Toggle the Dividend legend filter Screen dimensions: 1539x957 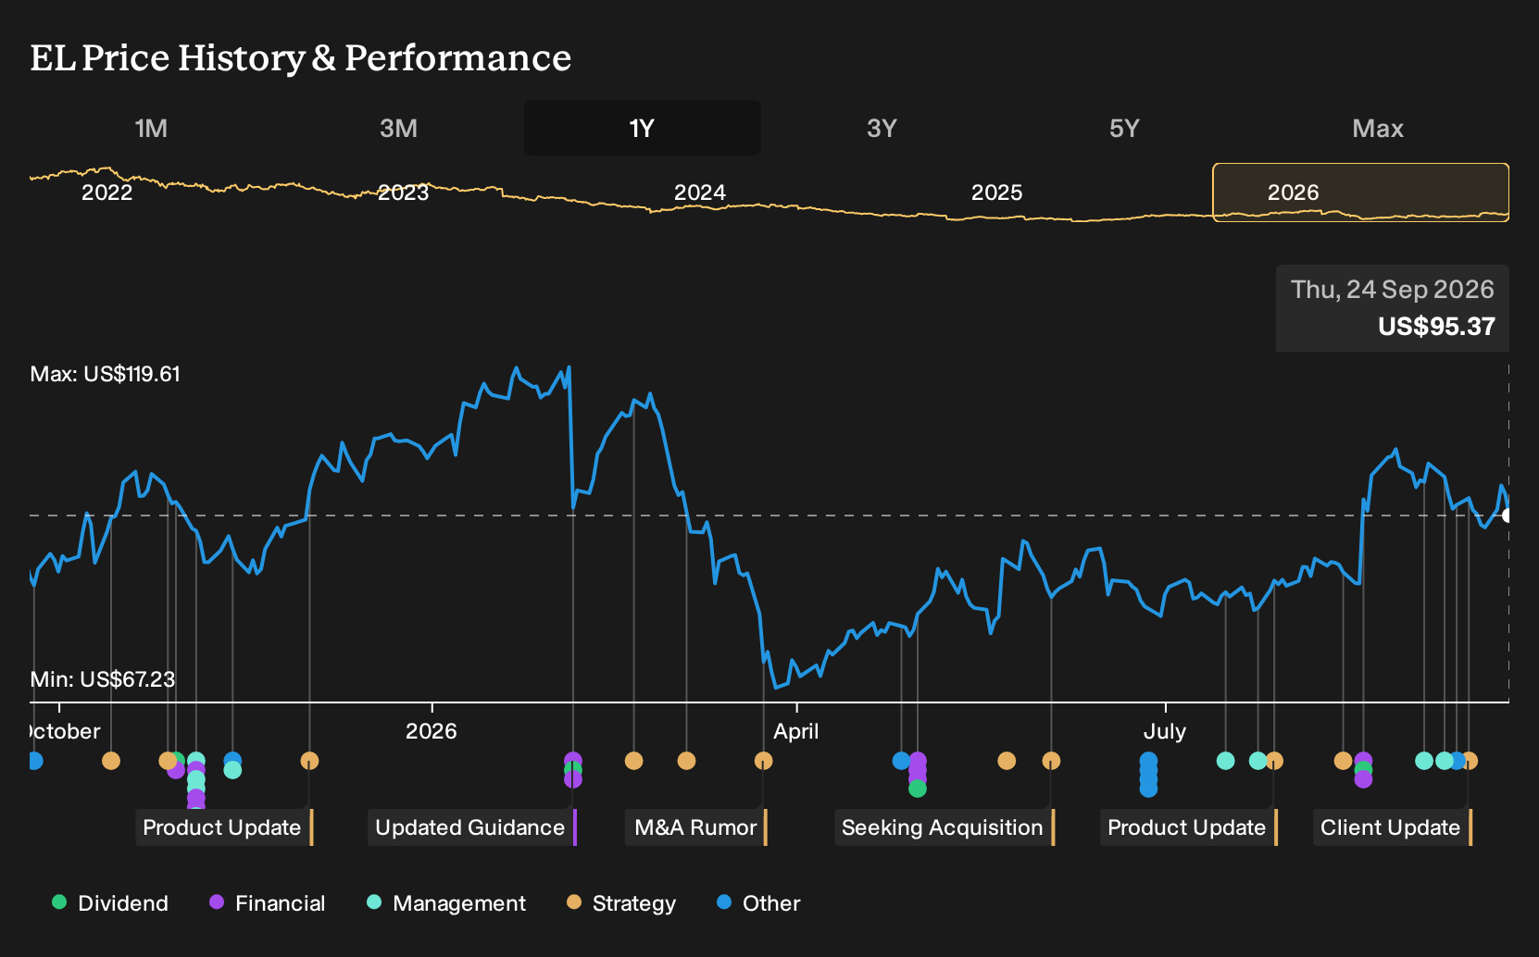tap(110, 903)
